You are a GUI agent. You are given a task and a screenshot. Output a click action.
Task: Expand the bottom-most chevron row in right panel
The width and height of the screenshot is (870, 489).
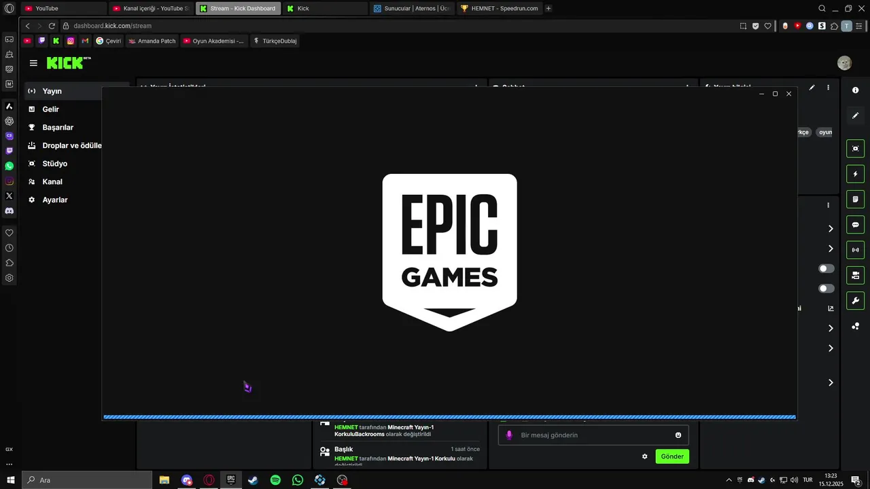coord(831,383)
